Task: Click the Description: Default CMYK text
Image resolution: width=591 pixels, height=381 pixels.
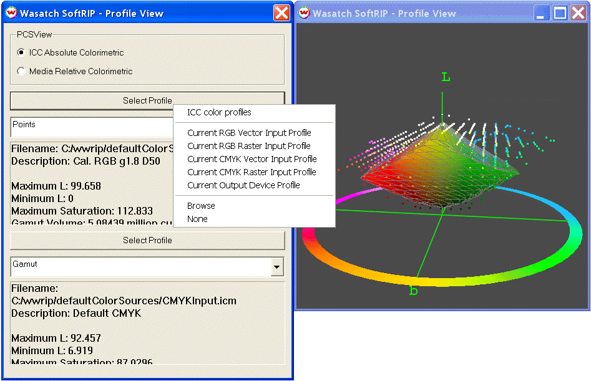Action: coord(76,313)
